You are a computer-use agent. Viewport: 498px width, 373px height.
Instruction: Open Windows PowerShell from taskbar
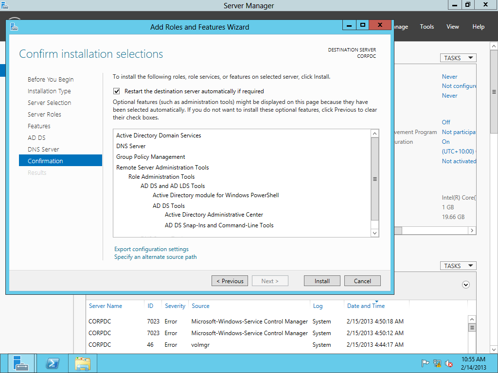(x=52, y=363)
